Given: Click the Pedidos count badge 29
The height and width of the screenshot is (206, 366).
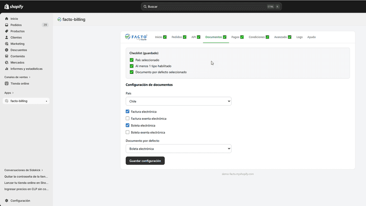Looking at the screenshot, I should 45,25.
